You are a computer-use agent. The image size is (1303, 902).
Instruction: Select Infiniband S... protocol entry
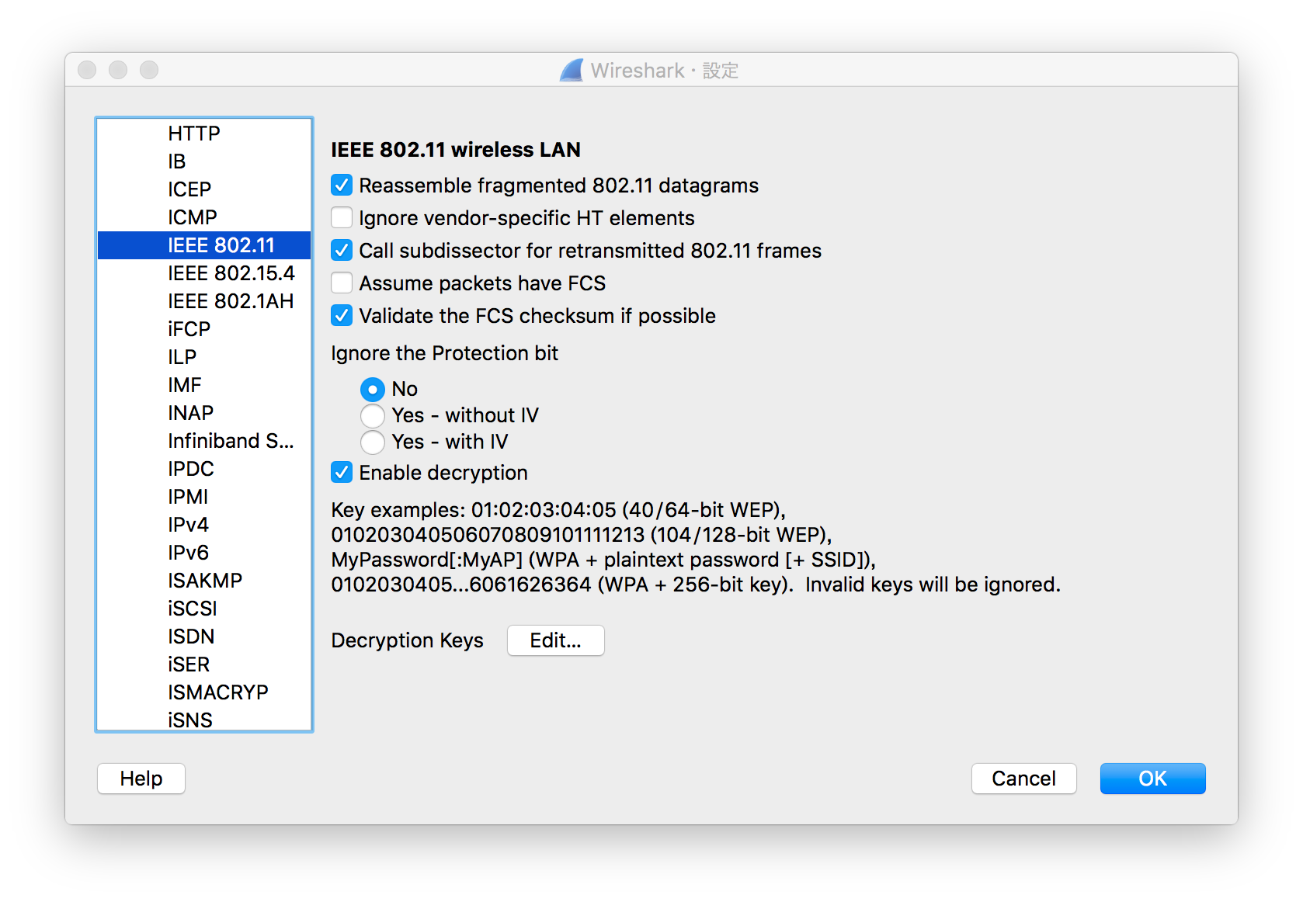tap(231, 441)
